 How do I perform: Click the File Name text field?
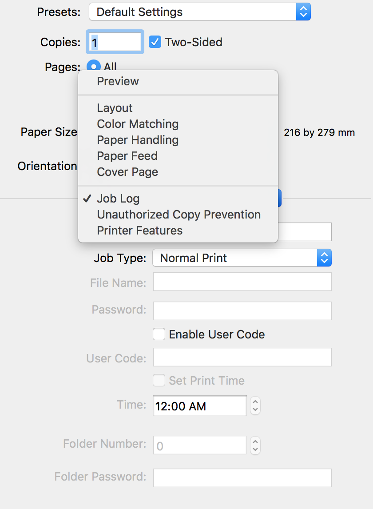242,282
